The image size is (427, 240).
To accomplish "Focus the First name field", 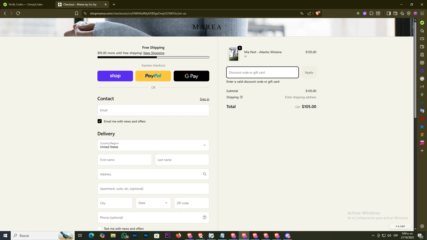I will tap(124, 160).
